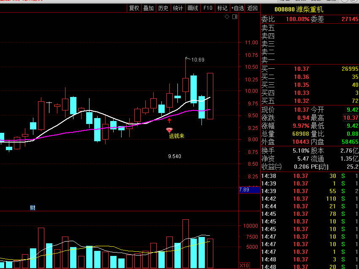This screenshot has height=269, width=359.
Task: Click the X10 volume scale label
Action: (244, 265)
